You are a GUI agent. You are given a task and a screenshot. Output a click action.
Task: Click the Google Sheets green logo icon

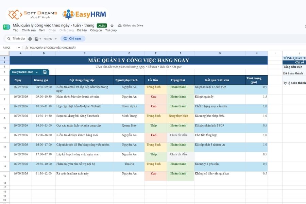tap(6, 27)
